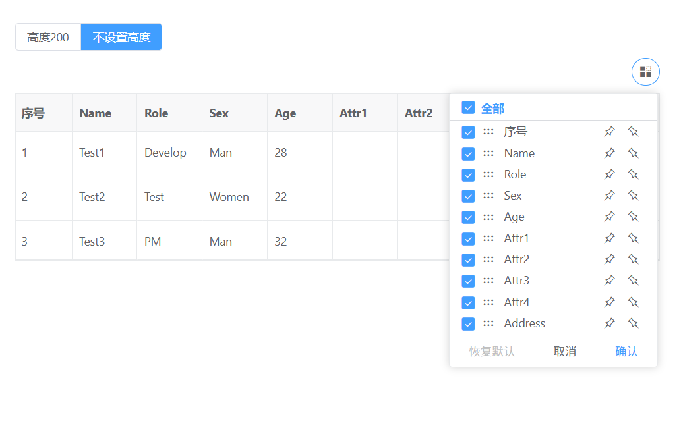
Task: Click the 恢复默认 reset link
Action: [x=492, y=352]
